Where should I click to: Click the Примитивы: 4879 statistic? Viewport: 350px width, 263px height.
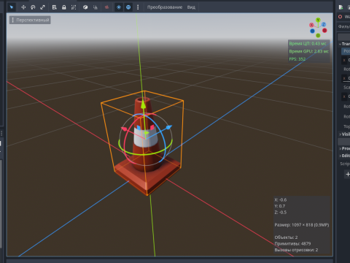pyautogui.click(x=292, y=244)
